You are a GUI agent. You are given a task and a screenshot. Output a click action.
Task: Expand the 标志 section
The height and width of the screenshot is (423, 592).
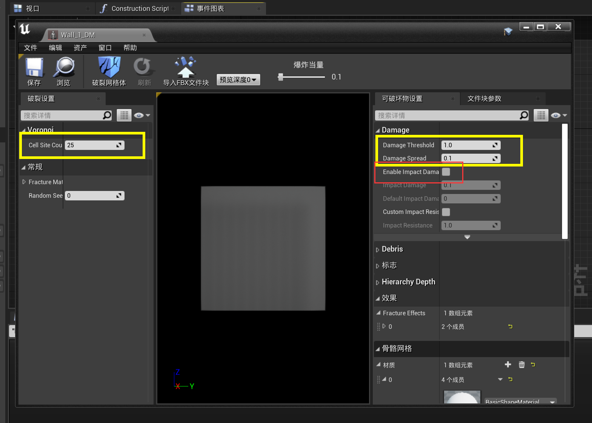tap(378, 266)
